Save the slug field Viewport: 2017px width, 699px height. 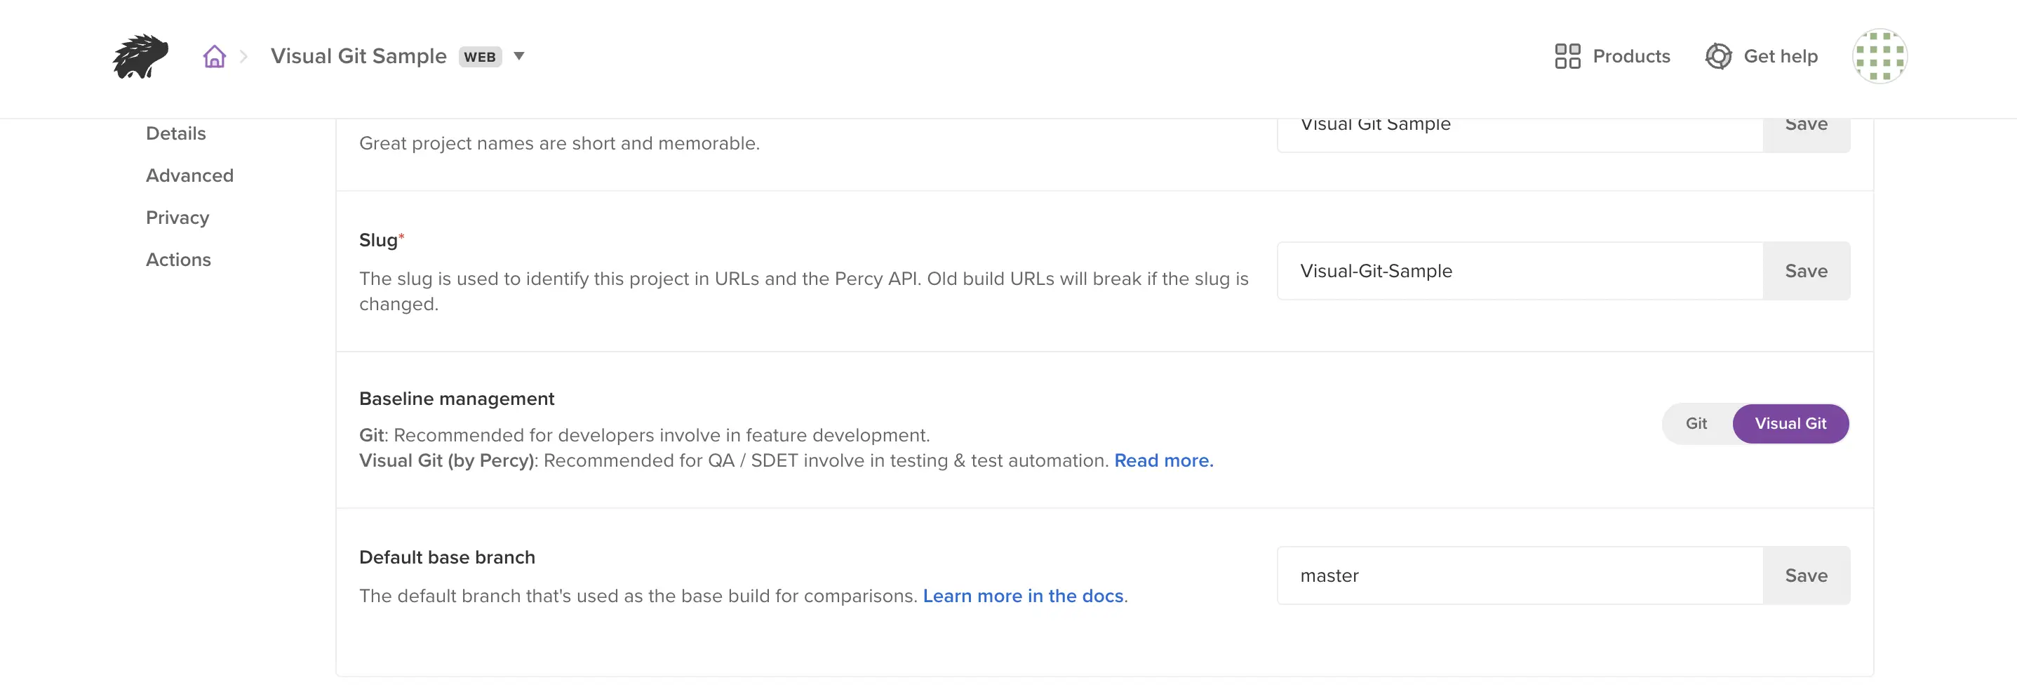[x=1806, y=271]
